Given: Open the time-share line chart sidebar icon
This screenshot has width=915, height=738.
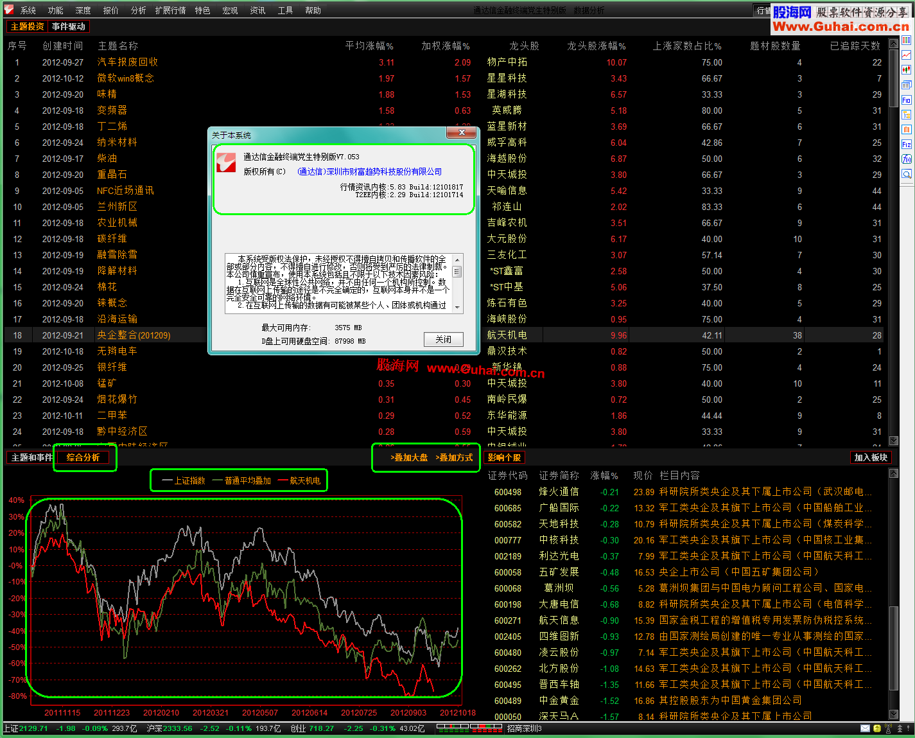Looking at the screenshot, I should [x=906, y=55].
